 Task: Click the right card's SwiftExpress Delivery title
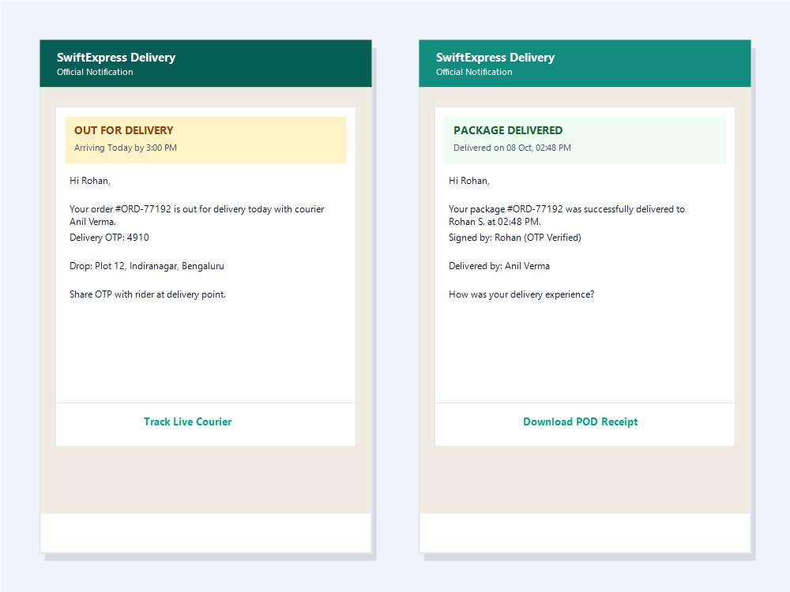[x=495, y=58]
